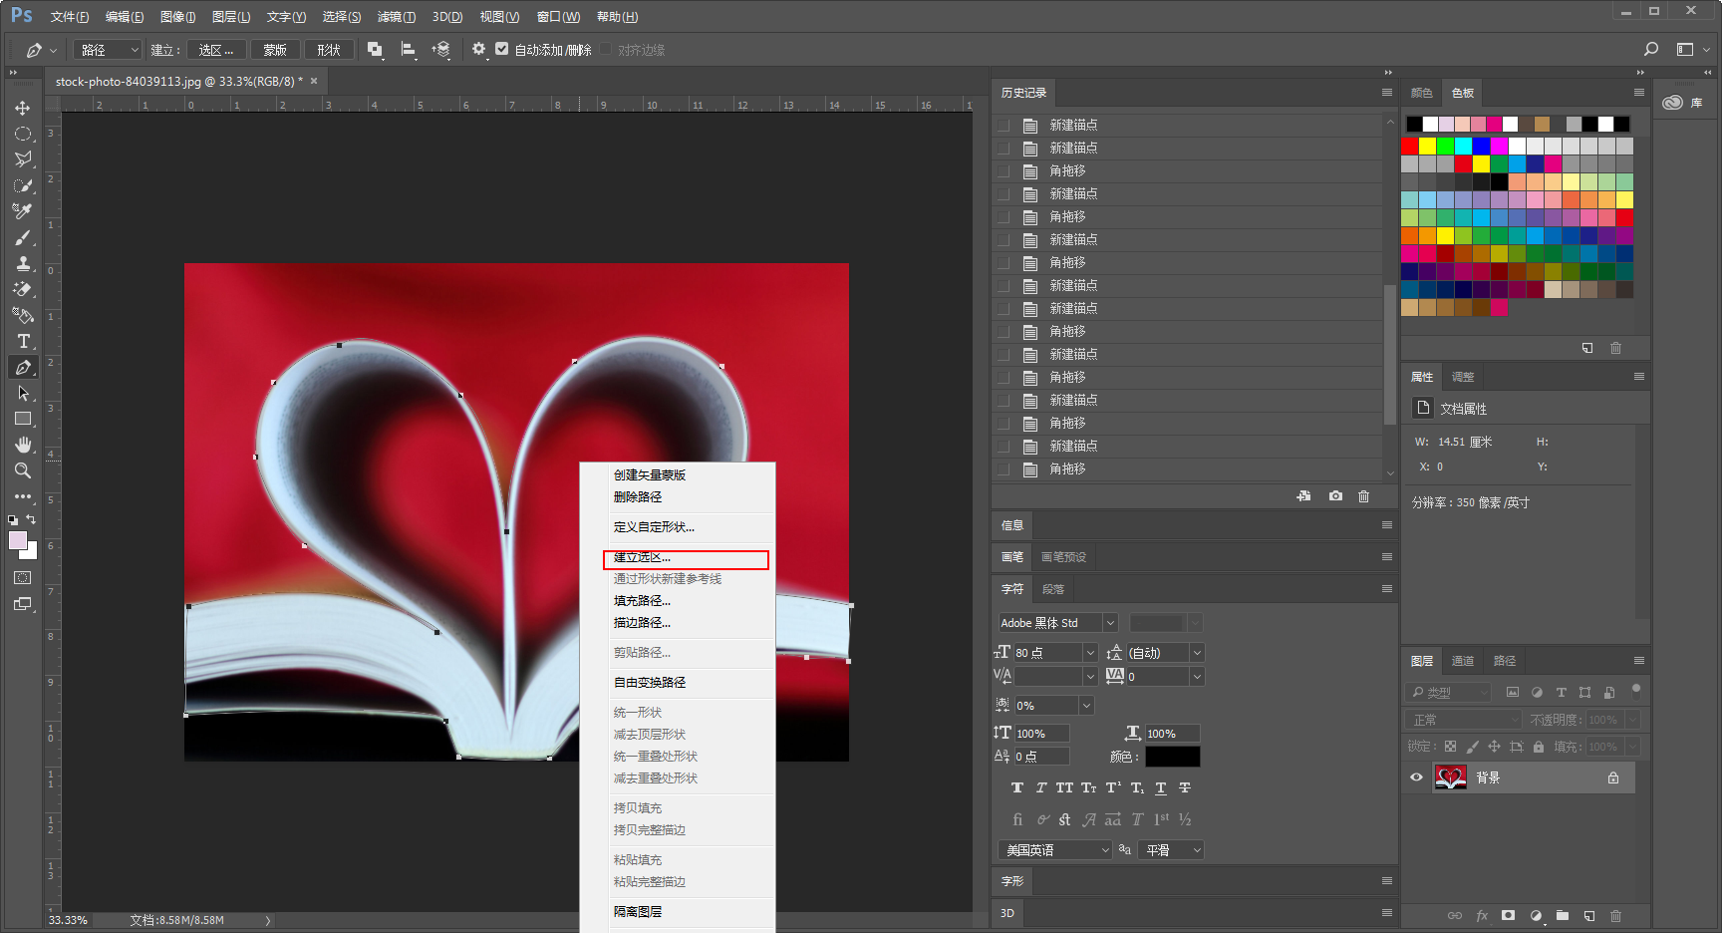Toggle the Auto Add/Delete (自动添加/删除) checkbox

(x=502, y=49)
